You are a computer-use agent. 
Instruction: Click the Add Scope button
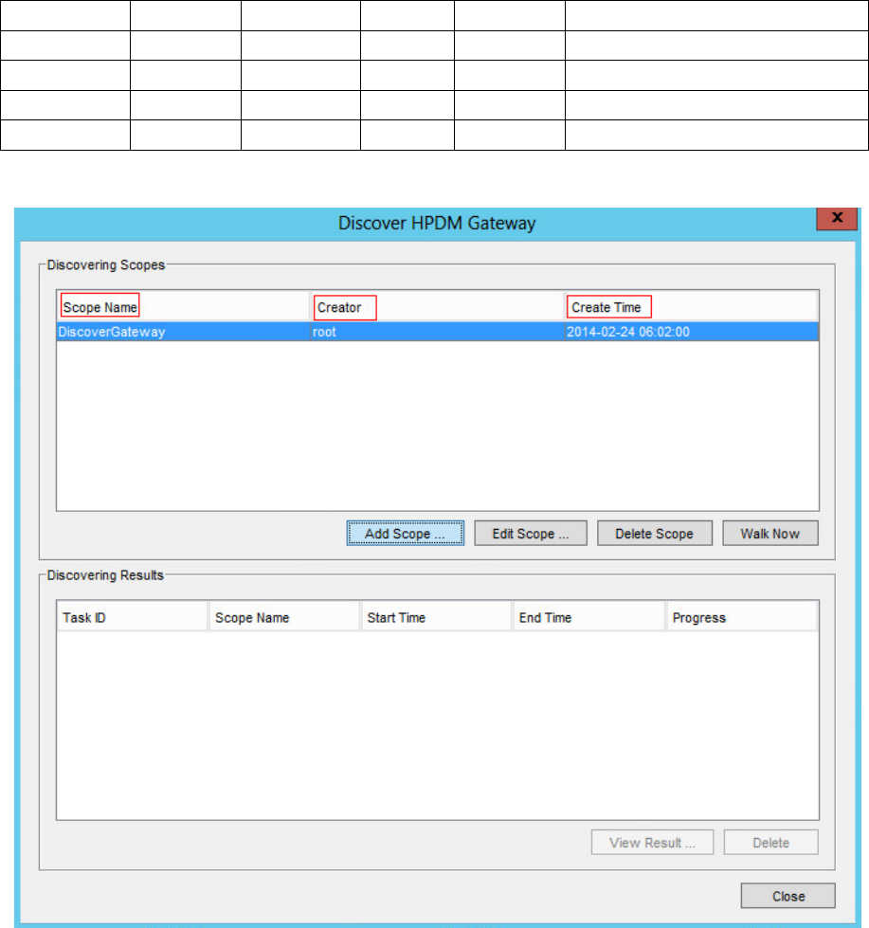[405, 534]
